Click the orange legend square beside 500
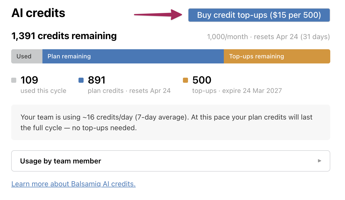The image size is (345, 200). pos(185,80)
